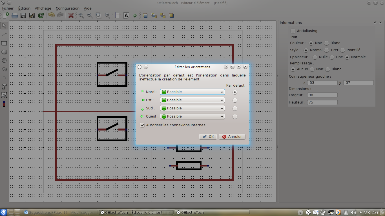Open the Configuration menu
The height and width of the screenshot is (216, 385).
68,8
